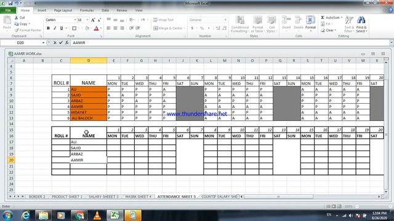Open Find & Select binoculars
394x221 pixels.
(361, 24)
